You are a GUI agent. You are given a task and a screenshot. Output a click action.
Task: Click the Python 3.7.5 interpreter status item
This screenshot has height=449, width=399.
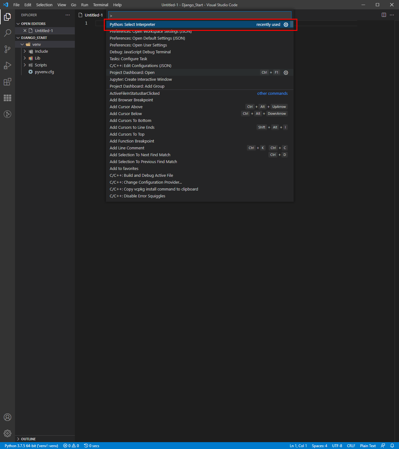(x=31, y=446)
